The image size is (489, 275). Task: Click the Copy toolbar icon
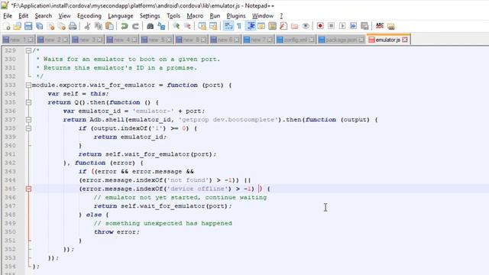point(99,26)
